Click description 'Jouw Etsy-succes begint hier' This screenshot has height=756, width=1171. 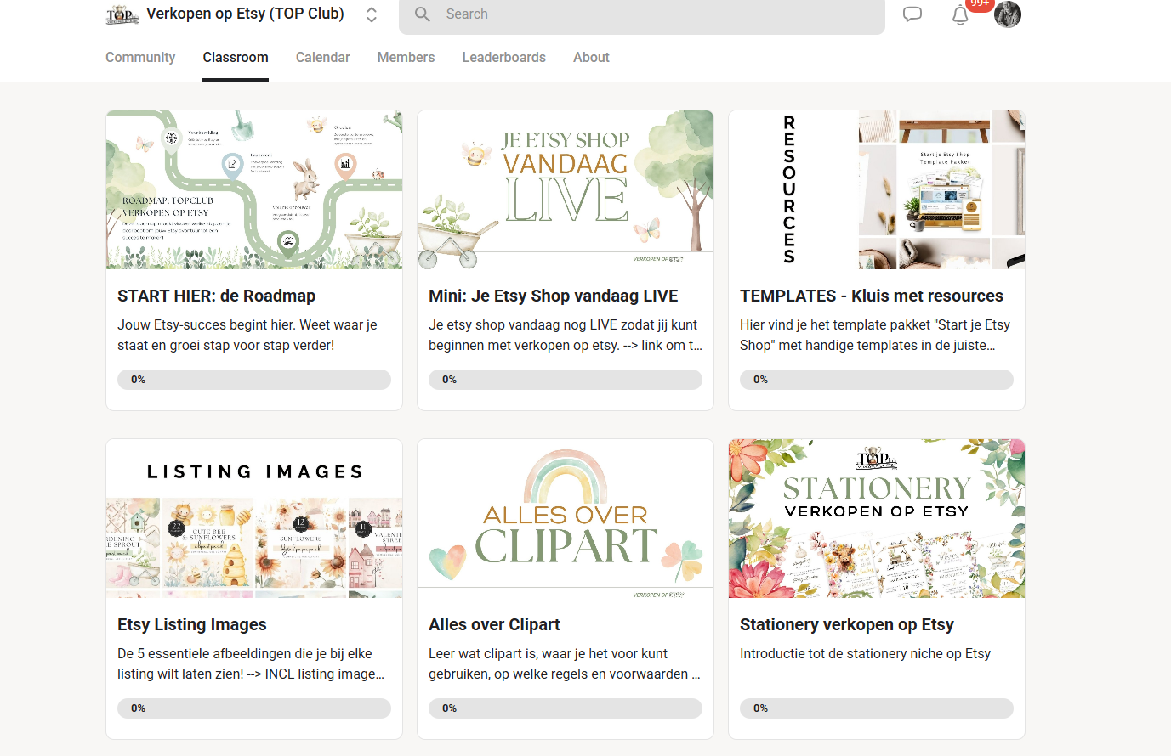click(247, 335)
